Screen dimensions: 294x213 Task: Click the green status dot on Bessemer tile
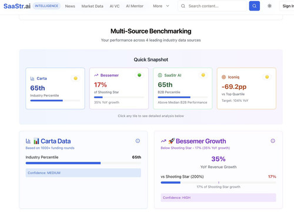tap(139, 75)
